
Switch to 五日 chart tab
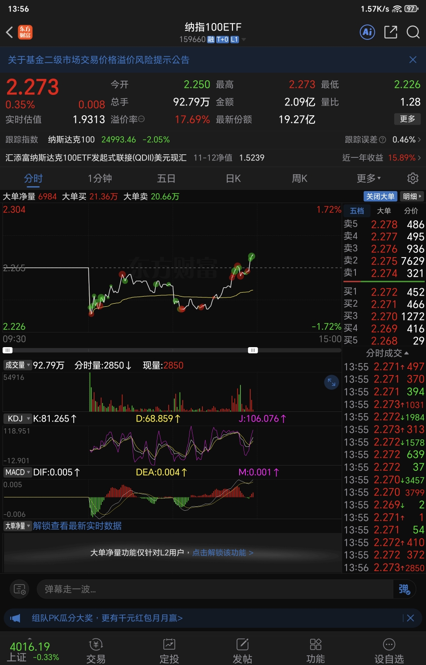166,178
